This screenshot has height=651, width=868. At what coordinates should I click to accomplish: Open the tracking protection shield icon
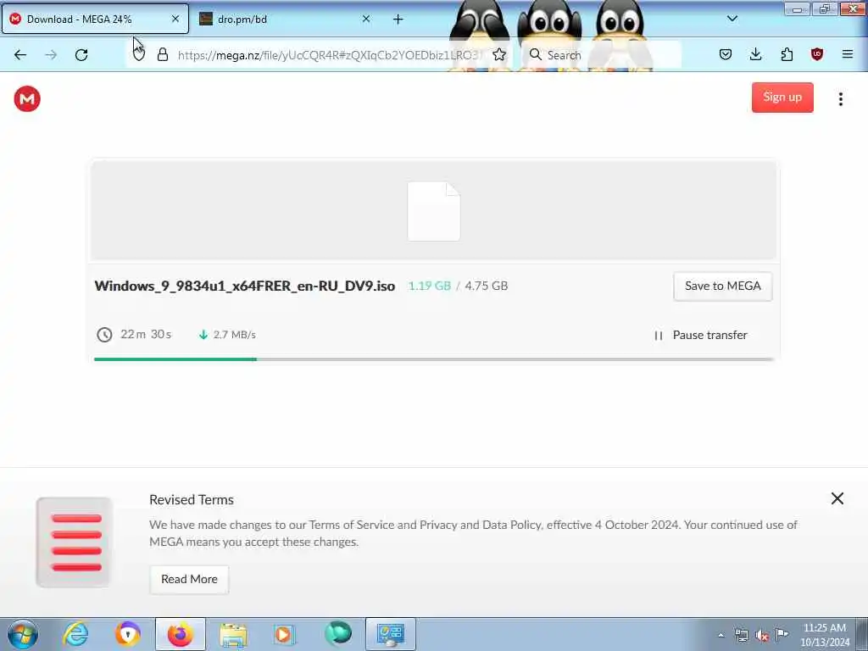coord(139,54)
